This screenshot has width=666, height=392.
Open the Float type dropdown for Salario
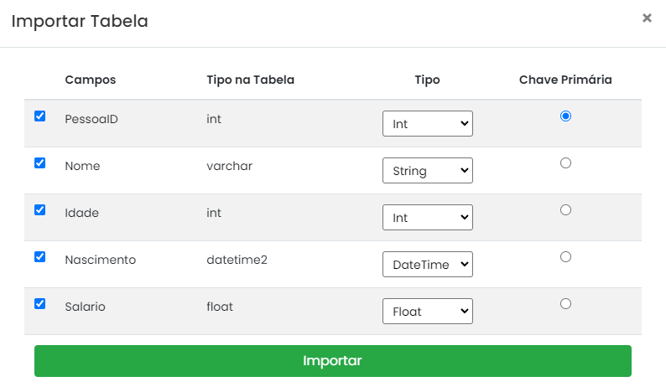[x=427, y=312]
